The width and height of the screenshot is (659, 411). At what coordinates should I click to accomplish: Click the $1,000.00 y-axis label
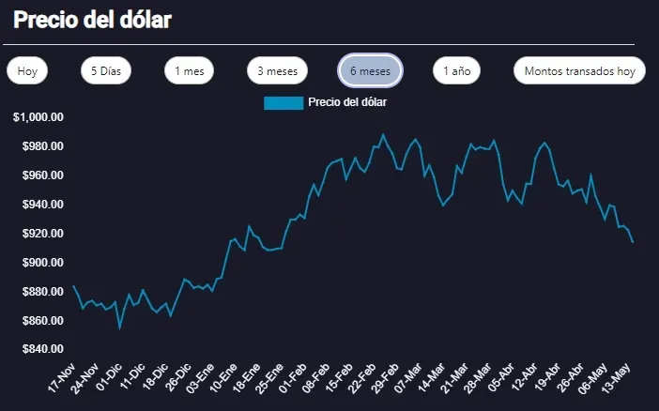click(38, 117)
